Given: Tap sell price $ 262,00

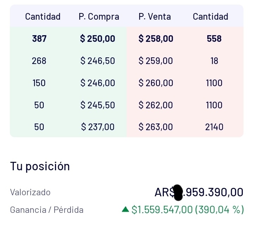Looking at the screenshot, I should (x=156, y=105).
